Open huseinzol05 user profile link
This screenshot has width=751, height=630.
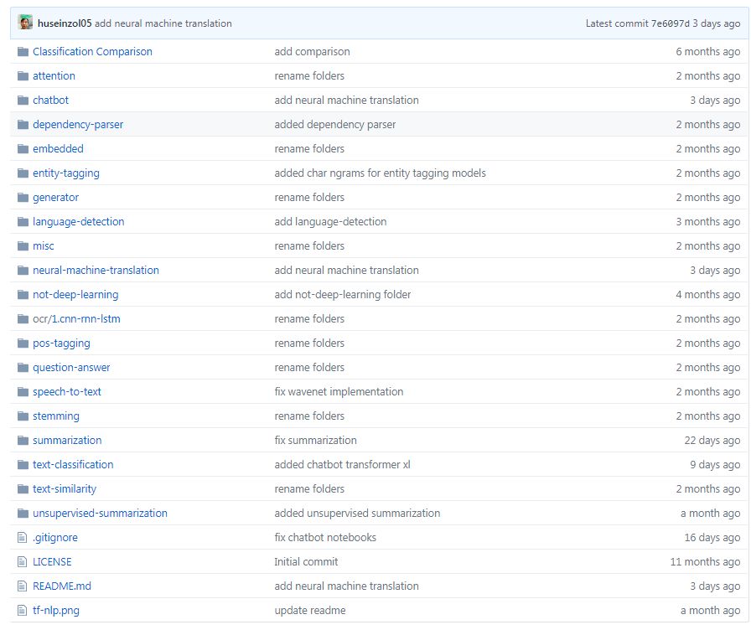65,23
